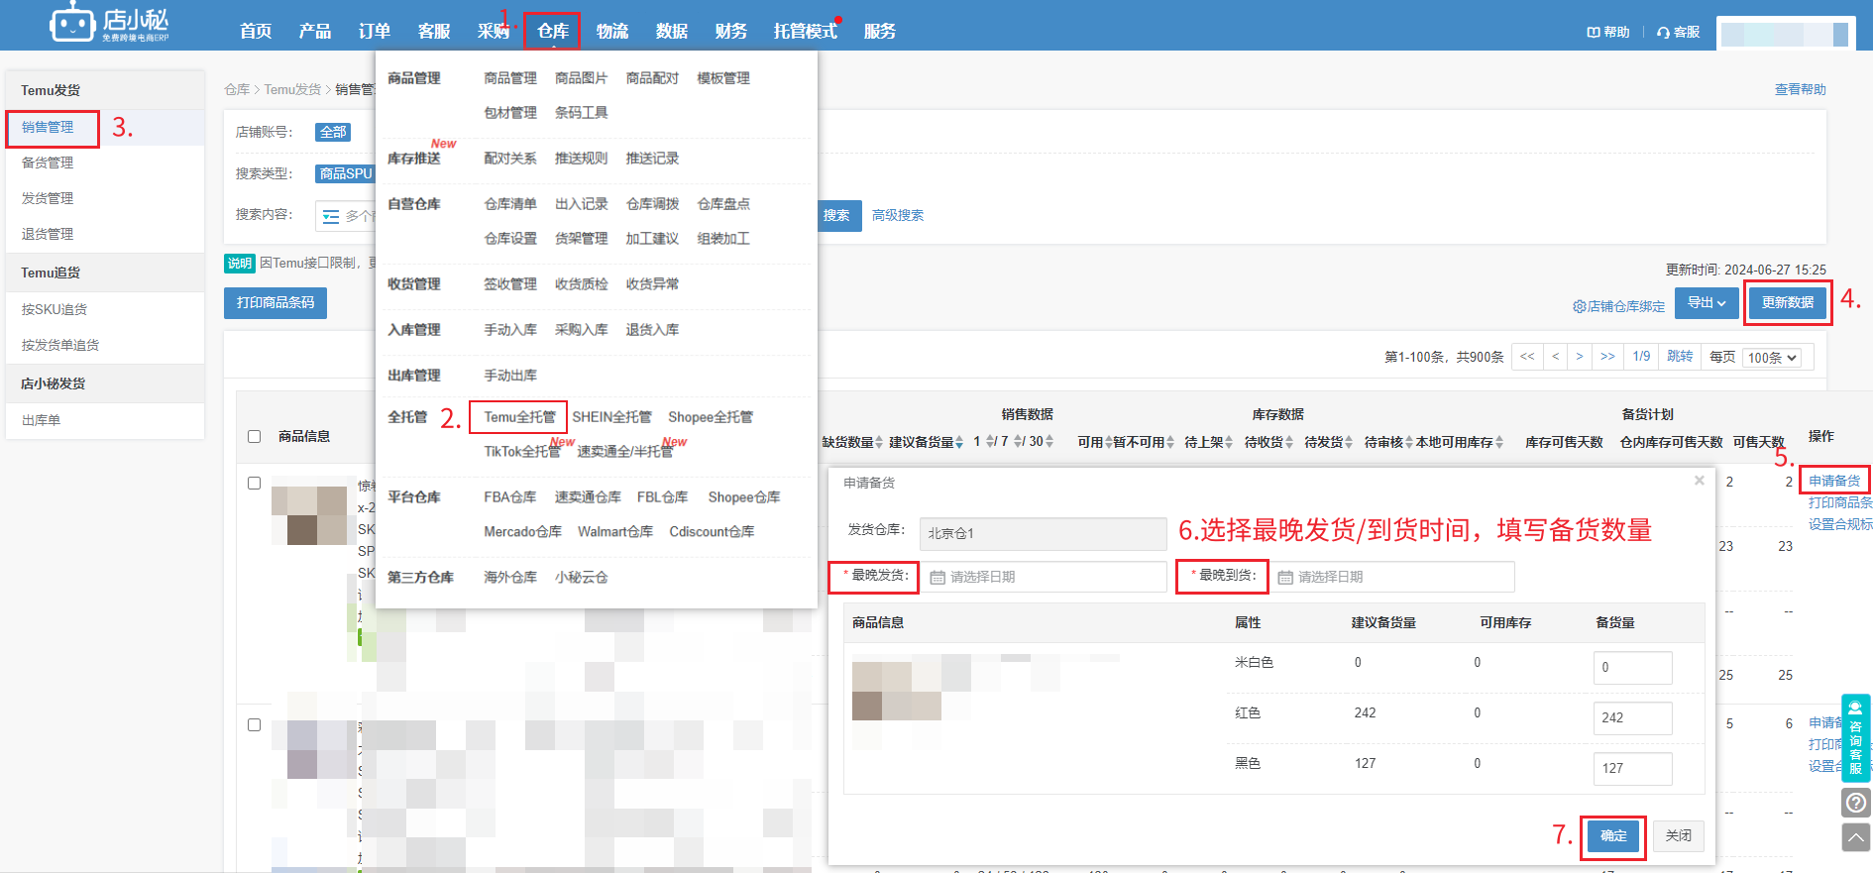Viewport: 1873px width, 873px height.
Task: Sort by the 缺货数量 column arrows
Action: [879, 442]
